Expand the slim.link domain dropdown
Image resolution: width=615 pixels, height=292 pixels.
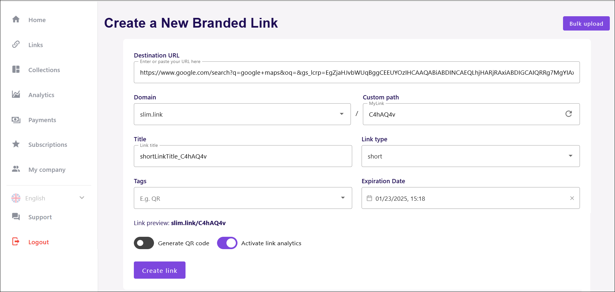tap(242, 114)
